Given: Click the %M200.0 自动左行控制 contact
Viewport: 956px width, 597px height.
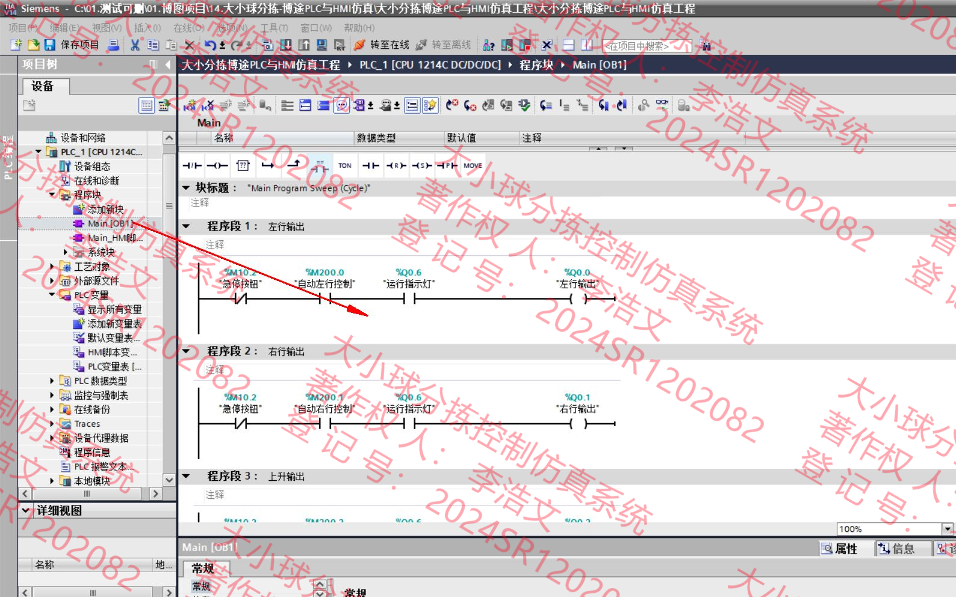Looking at the screenshot, I should tap(325, 298).
